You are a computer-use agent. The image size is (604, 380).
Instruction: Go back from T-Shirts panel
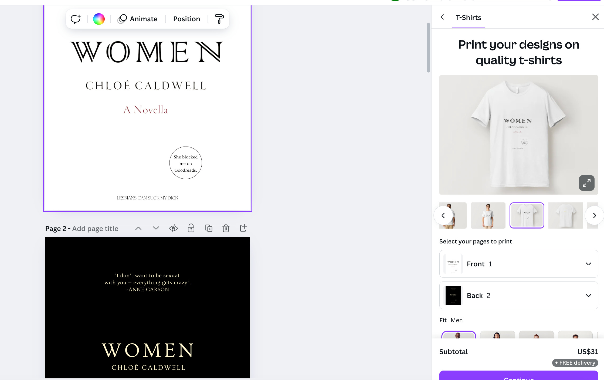point(442,17)
